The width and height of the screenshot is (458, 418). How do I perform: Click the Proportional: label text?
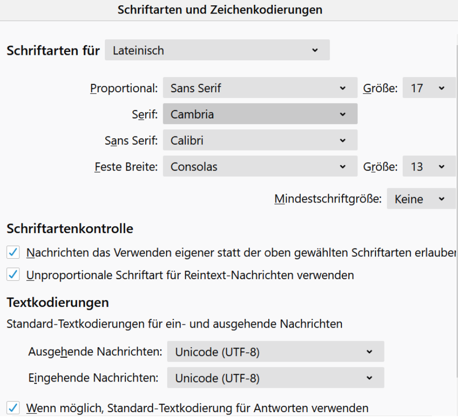(x=124, y=88)
